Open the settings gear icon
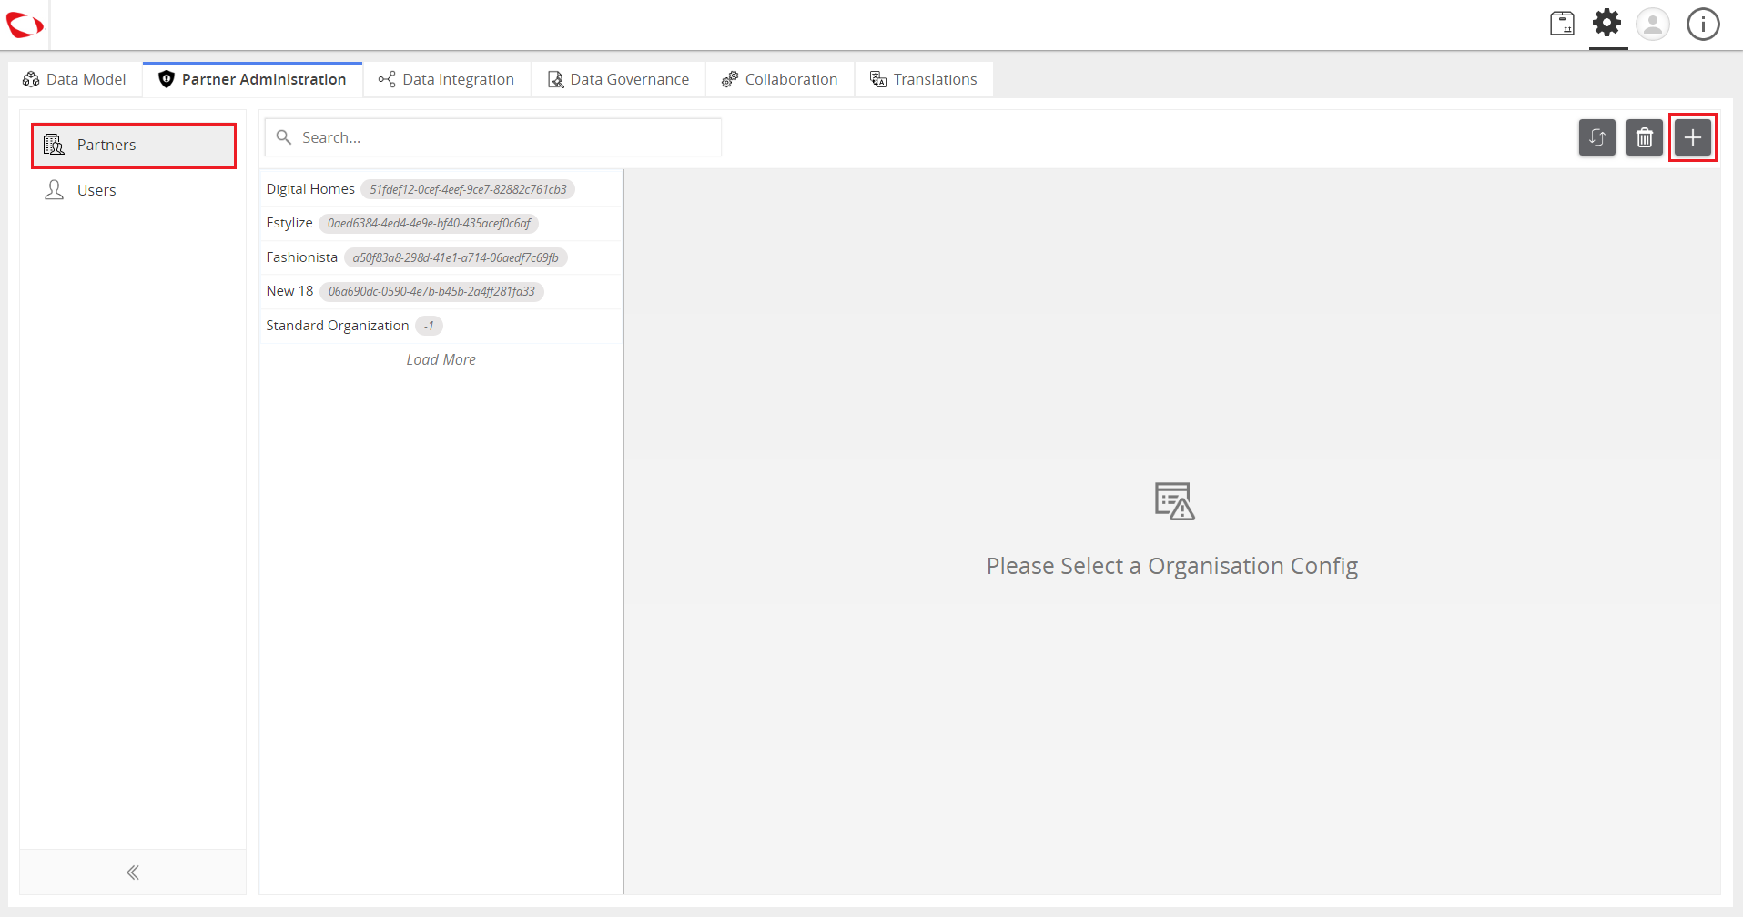The image size is (1743, 917). coord(1607,23)
